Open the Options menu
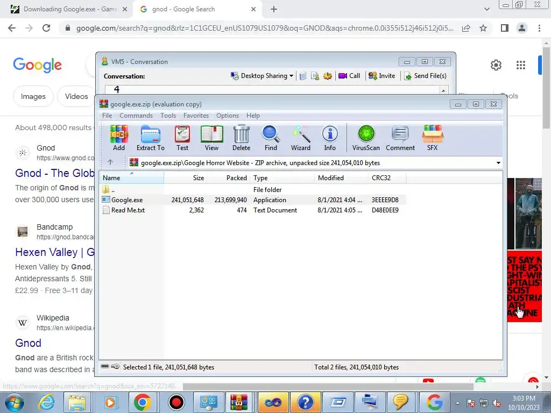This screenshot has width=551, height=413. [x=228, y=116]
